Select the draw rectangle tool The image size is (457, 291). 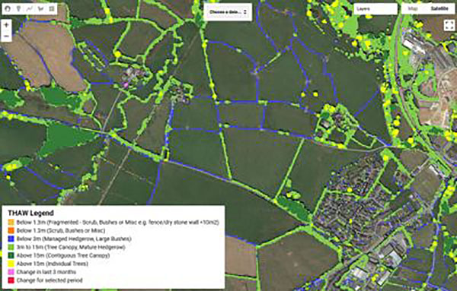pos(52,9)
